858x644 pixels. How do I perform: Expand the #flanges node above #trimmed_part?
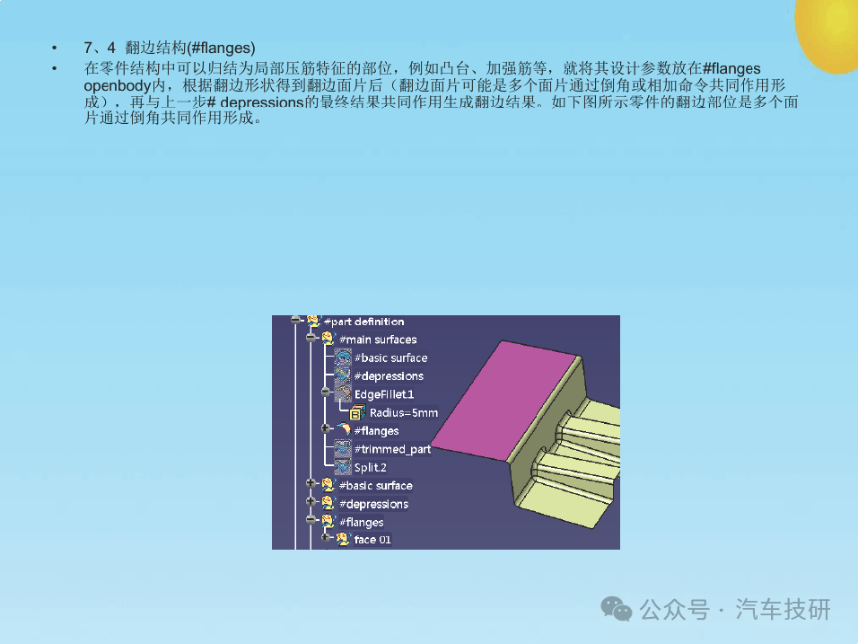326,428
